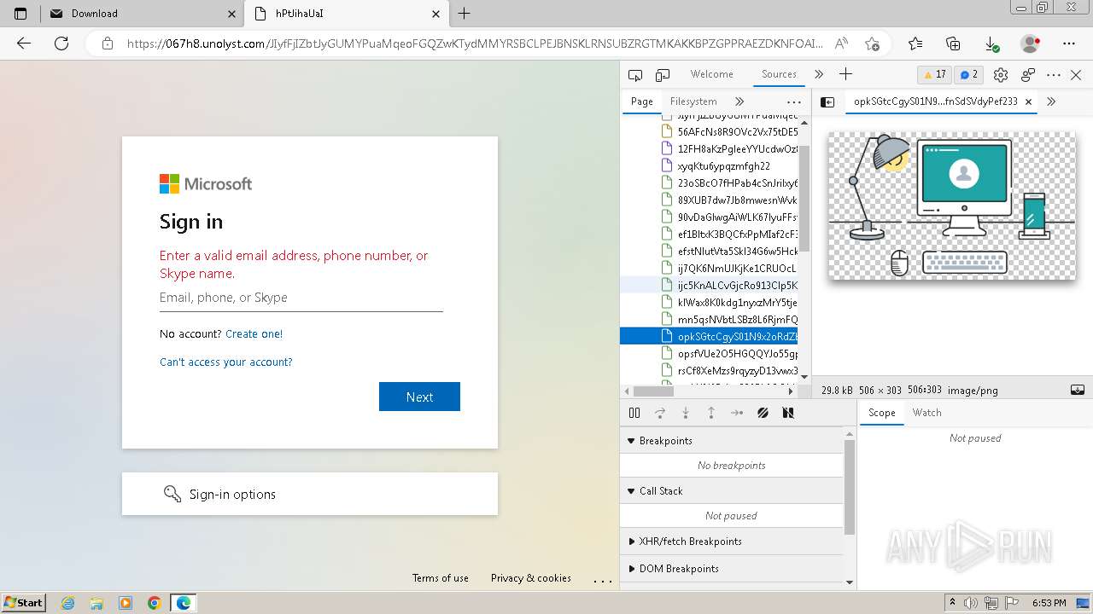Add page to favorites star icon
Viewport: 1093px width, 614px height.
tap(872, 43)
